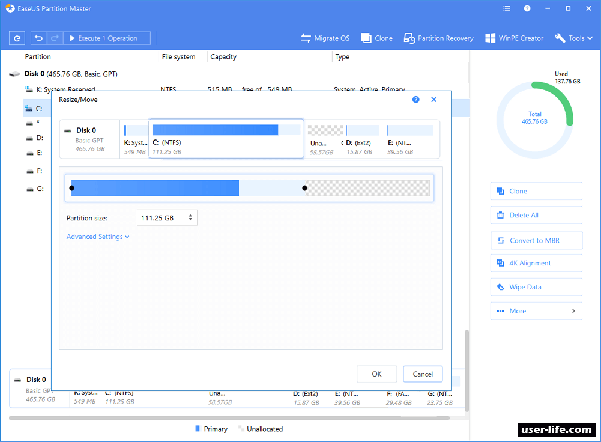601x442 pixels.
Task: Open Resize/Move dialog help
Action: (x=416, y=100)
